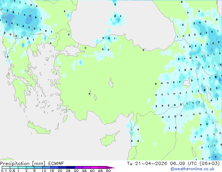Choose the 35–40 mm legend swatch
Screen dimensions: 222x172
[86, 167]
